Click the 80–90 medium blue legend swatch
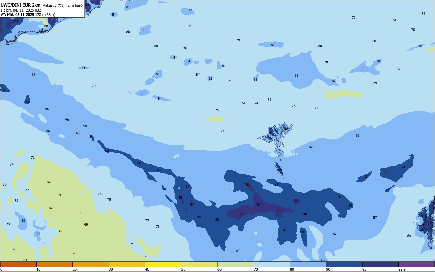The height and width of the screenshot is (272, 435). [308, 264]
